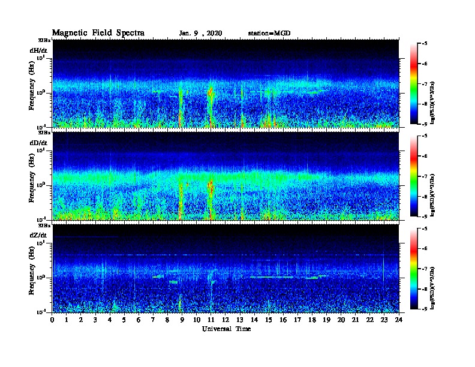Click hour tick label 12 on time axis
This screenshot has width=475, height=367.
click(226, 320)
